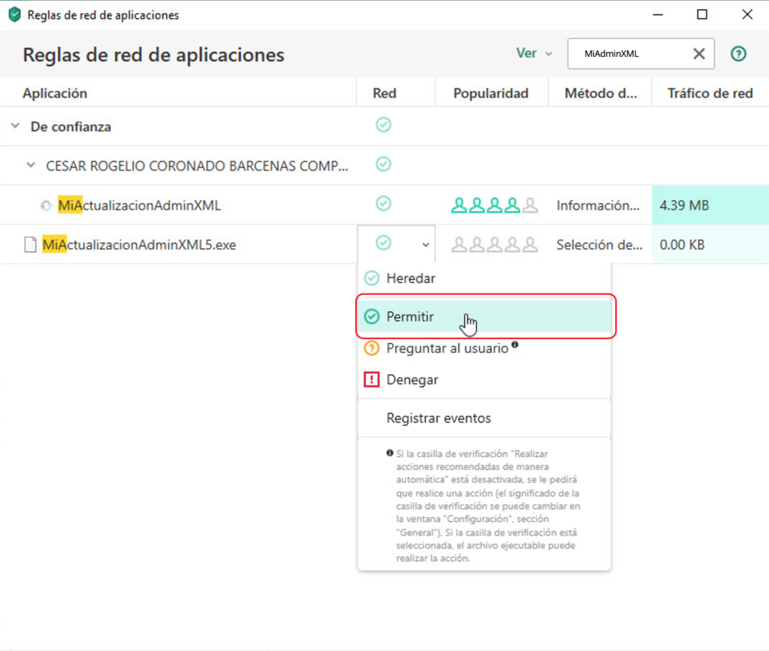Click network status icon for CESAR ROGELIO group
The height and width of the screenshot is (651, 769).
click(383, 164)
